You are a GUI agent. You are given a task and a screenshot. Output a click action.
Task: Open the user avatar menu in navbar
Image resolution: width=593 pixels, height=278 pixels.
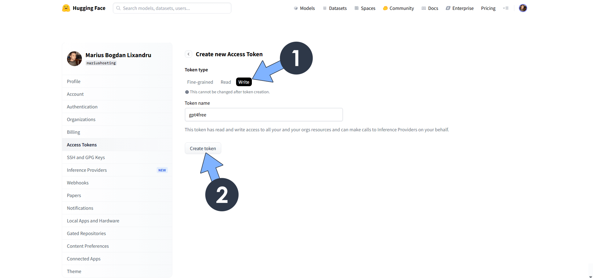click(523, 8)
